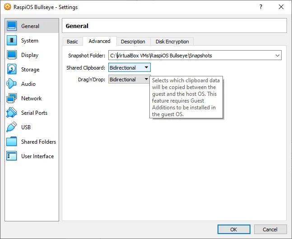Select the USB plug icon
292x239 pixels.
click(x=12, y=127)
